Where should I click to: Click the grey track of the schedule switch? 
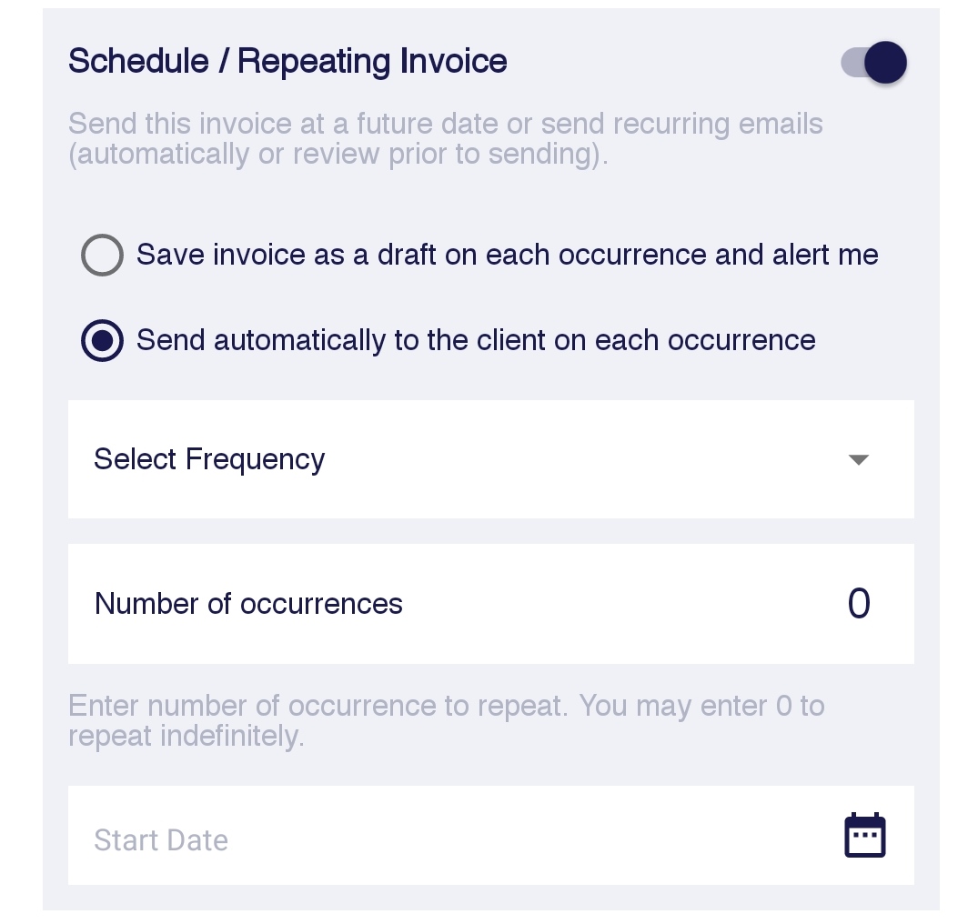(852, 63)
